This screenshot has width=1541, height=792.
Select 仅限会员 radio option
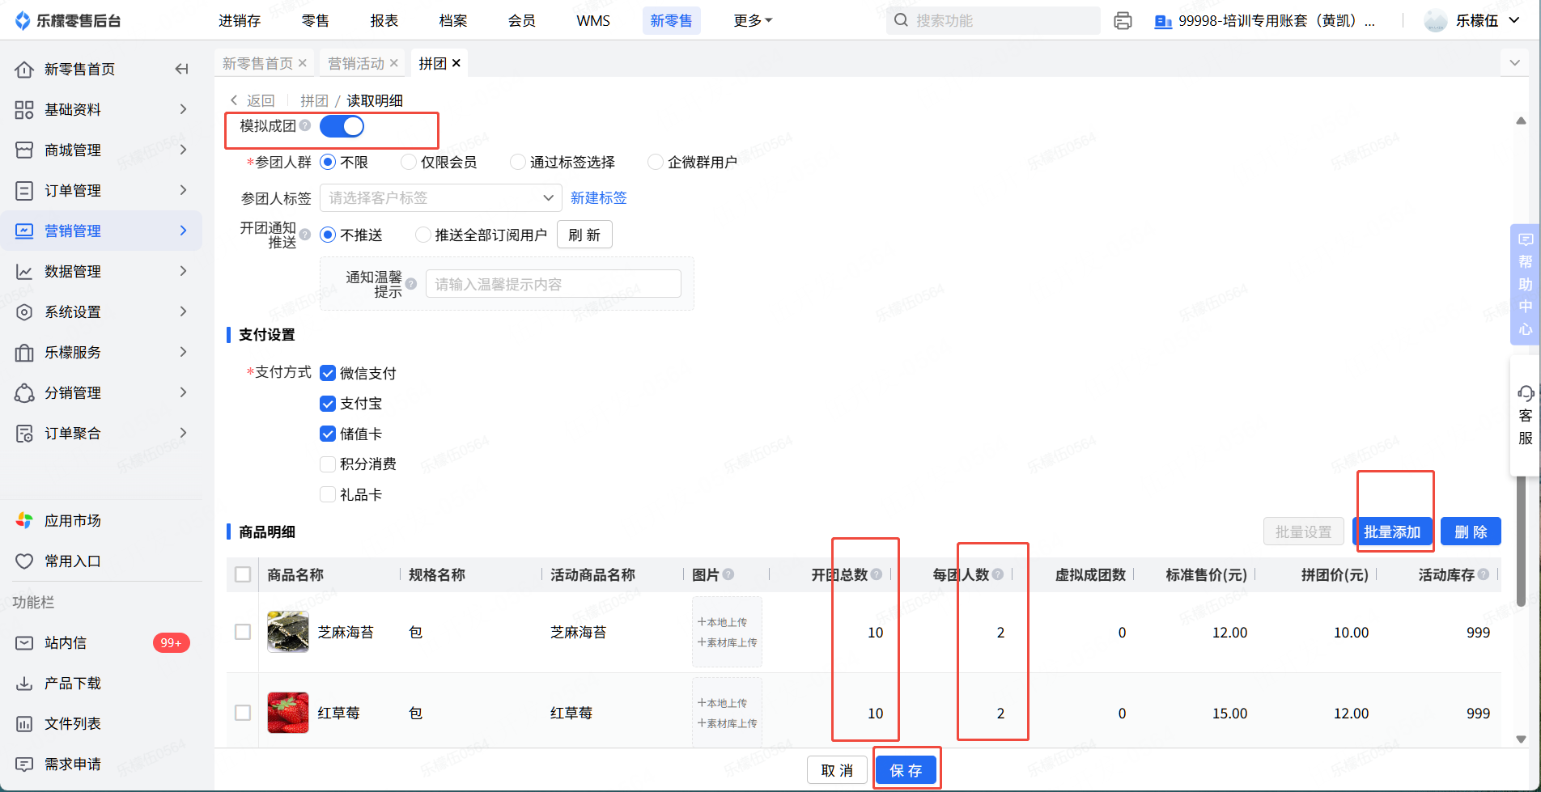click(409, 163)
